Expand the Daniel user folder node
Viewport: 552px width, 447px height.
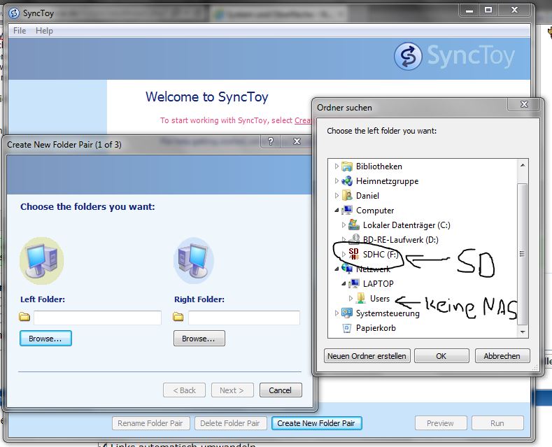click(337, 195)
